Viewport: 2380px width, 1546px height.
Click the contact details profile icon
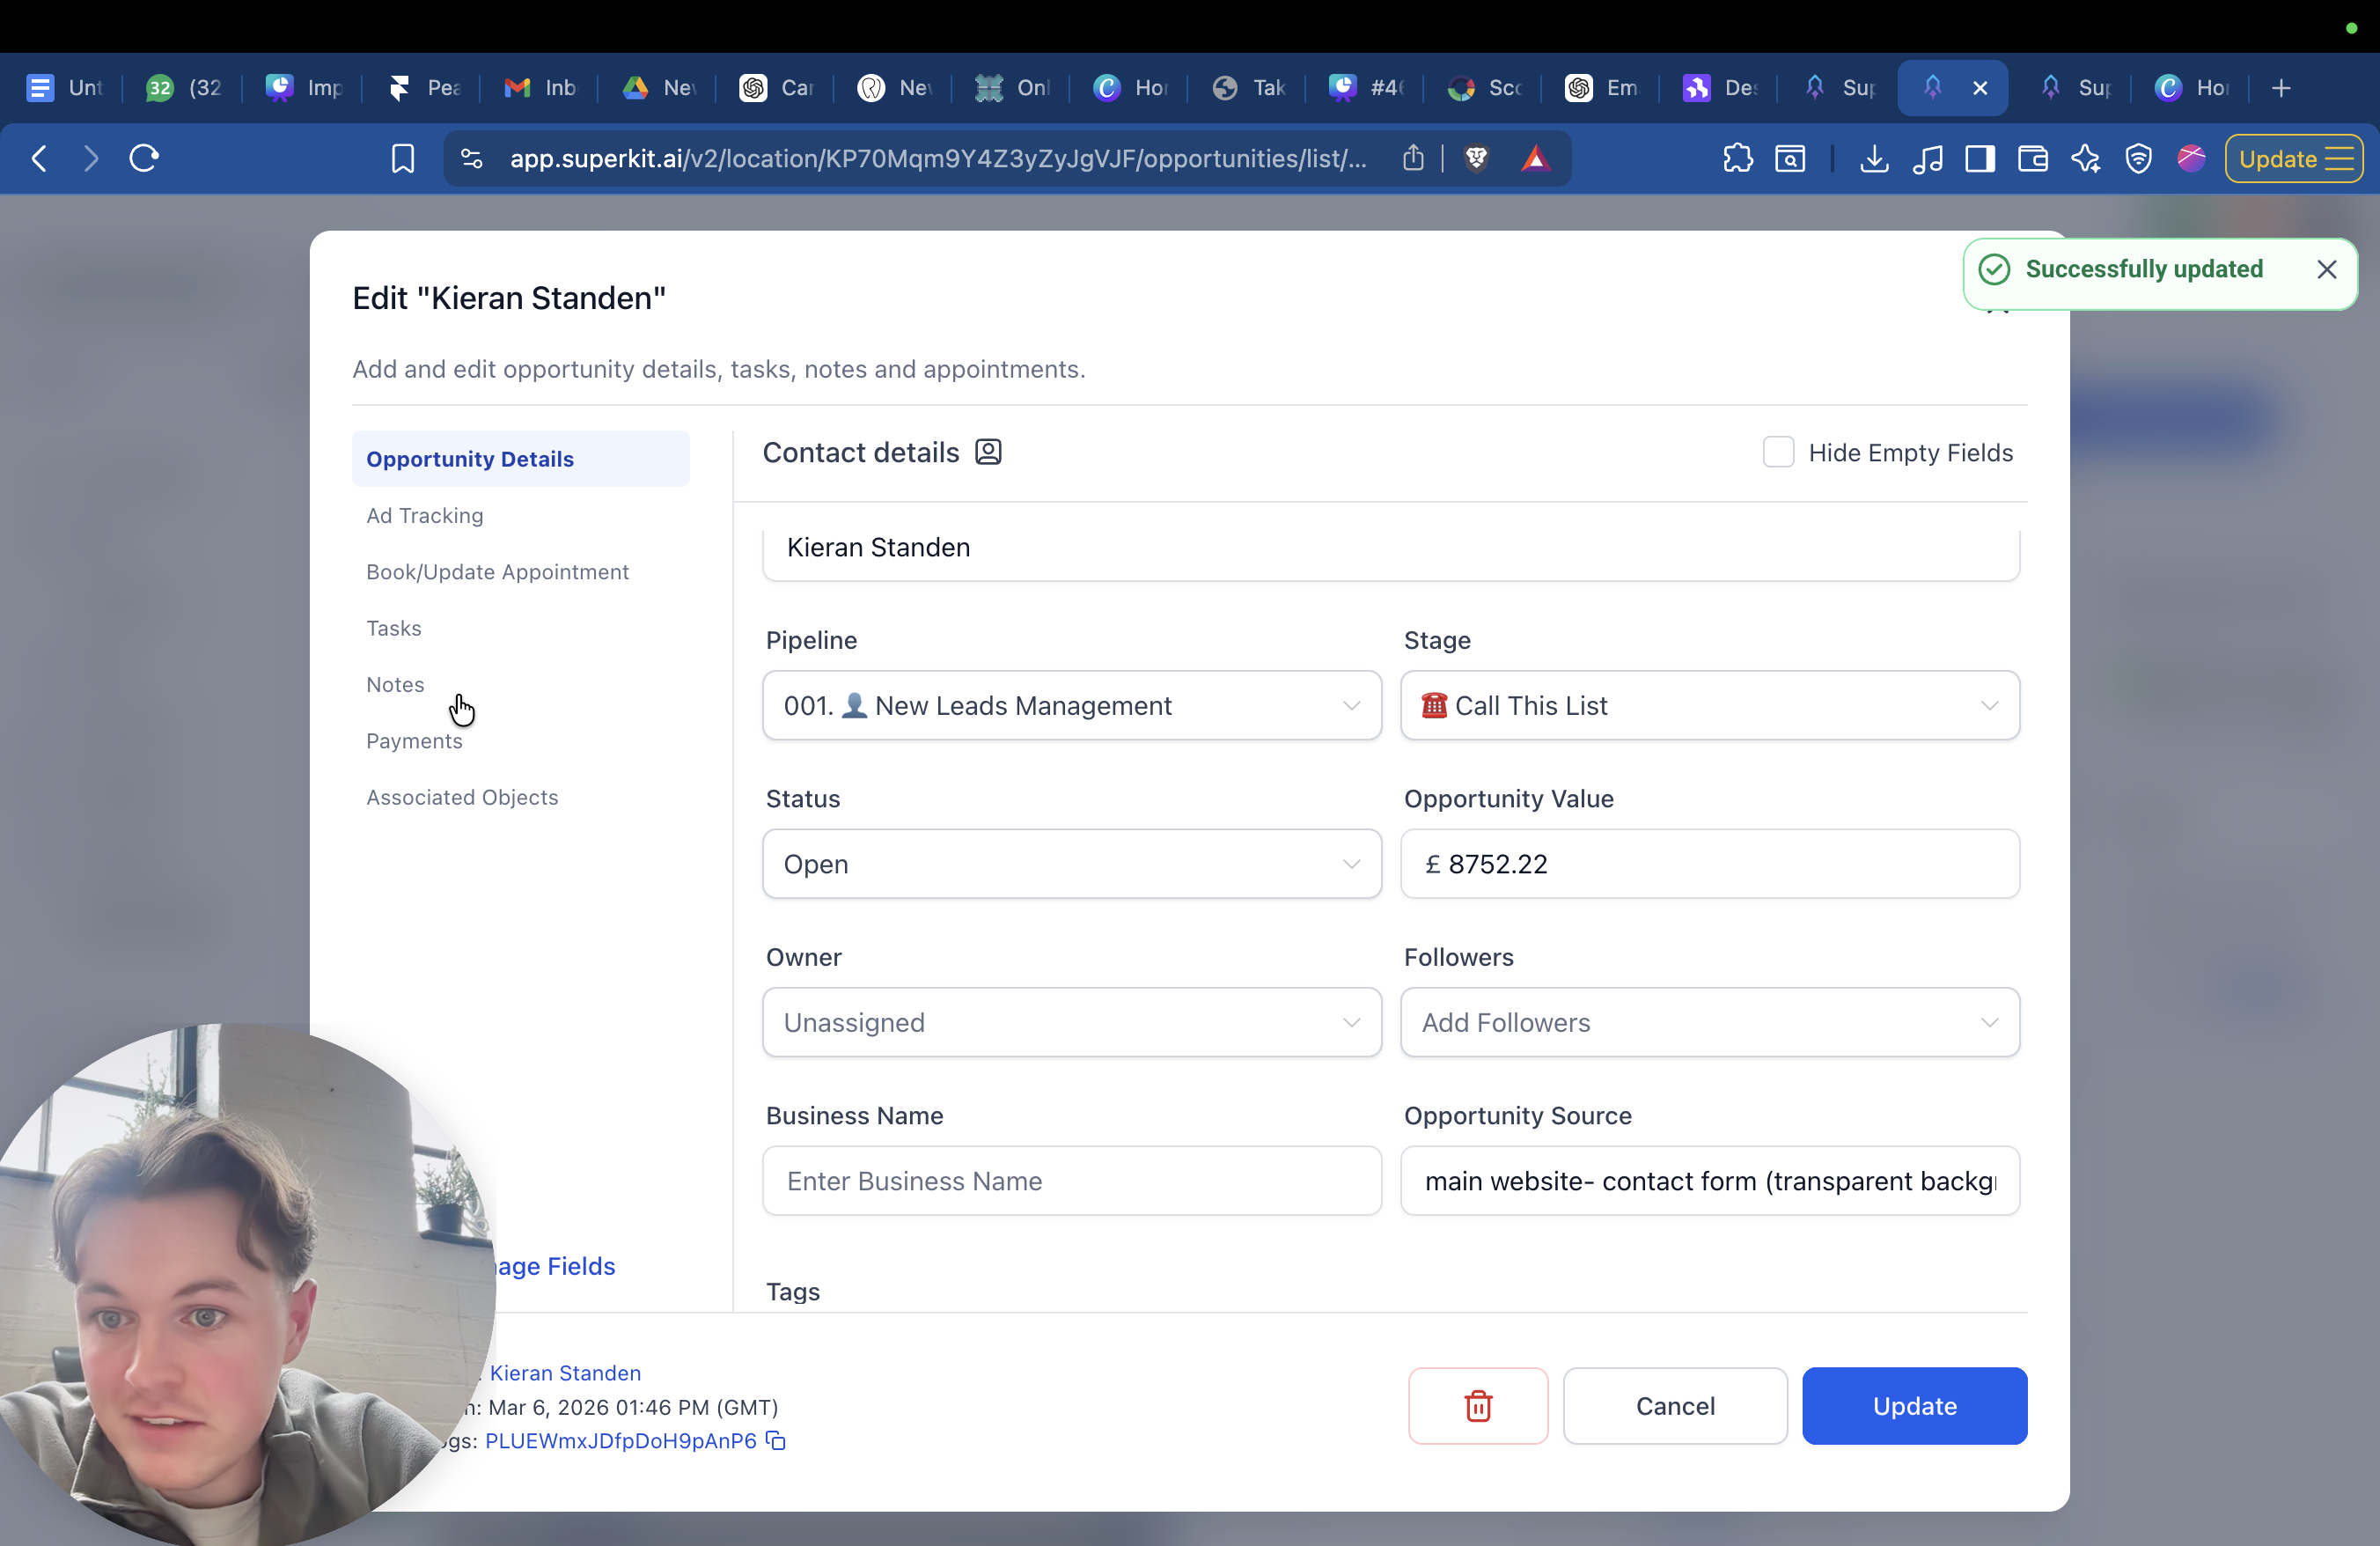[x=988, y=452]
